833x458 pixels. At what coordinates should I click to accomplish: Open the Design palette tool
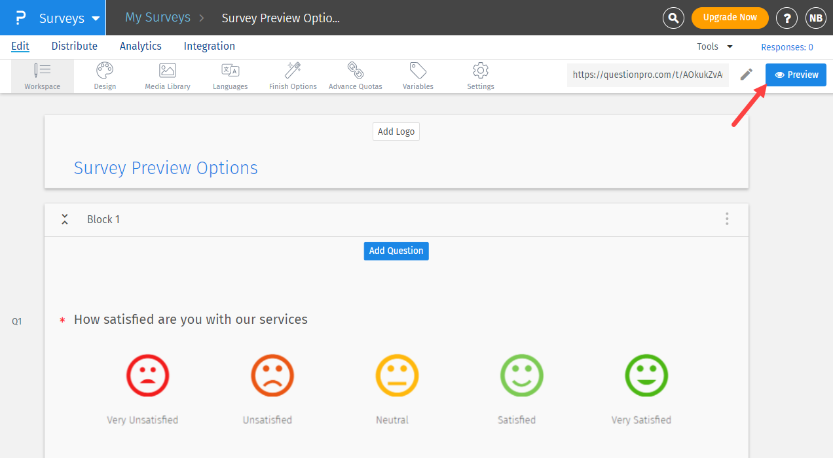click(x=105, y=71)
